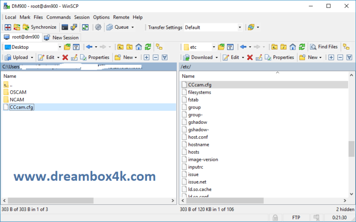Screen dimensions: 356x222
Task: Refresh the remote /etc/ panel
Action: click(302, 47)
